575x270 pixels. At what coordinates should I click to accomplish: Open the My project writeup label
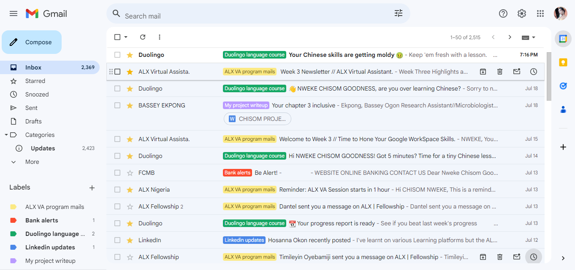pyautogui.click(x=50, y=261)
